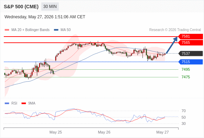Click the red 7581 resistance price tag
The image size is (204, 138).
pyautogui.click(x=191, y=36)
